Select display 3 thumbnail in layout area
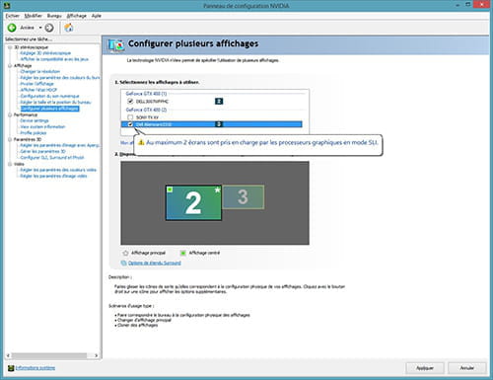 (244, 197)
